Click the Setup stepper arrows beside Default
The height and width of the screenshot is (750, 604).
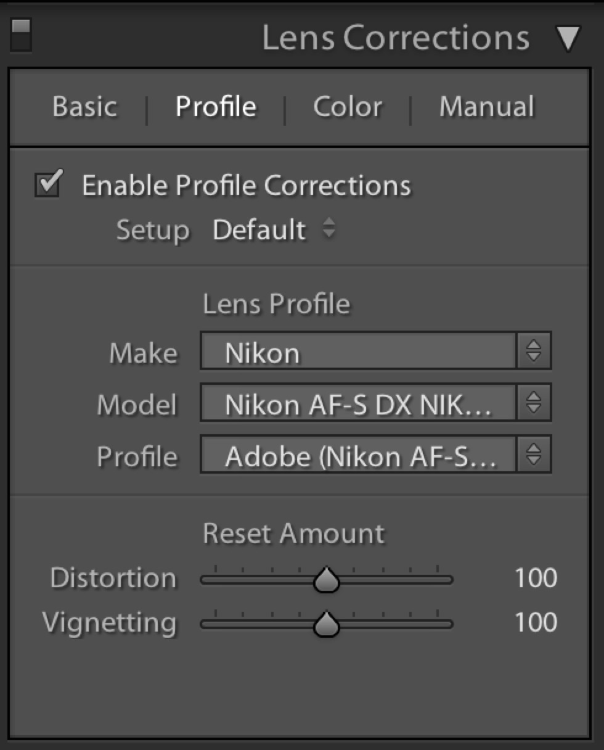coord(329,229)
